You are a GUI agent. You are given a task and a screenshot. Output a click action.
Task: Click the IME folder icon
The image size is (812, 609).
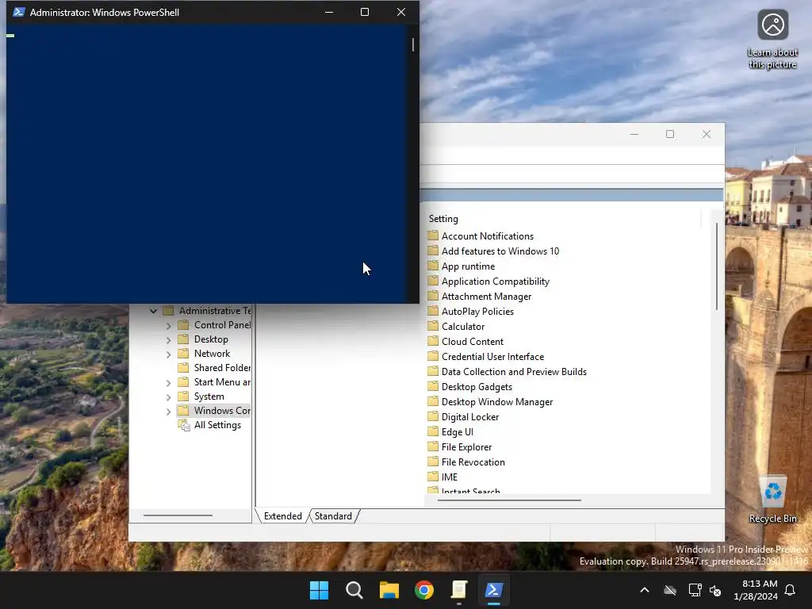433,476
